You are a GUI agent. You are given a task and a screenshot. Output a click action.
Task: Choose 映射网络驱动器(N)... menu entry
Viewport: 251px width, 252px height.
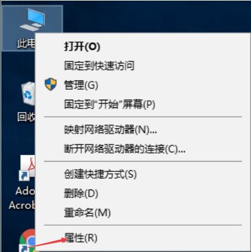pos(111,129)
